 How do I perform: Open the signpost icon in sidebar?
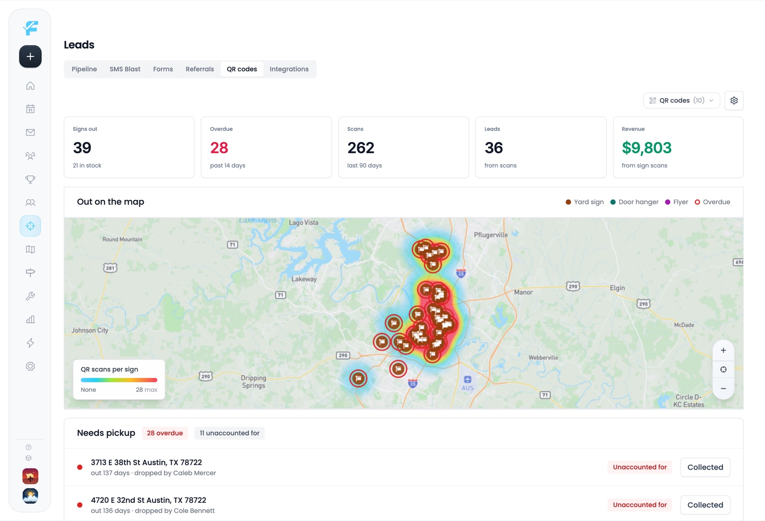point(30,273)
